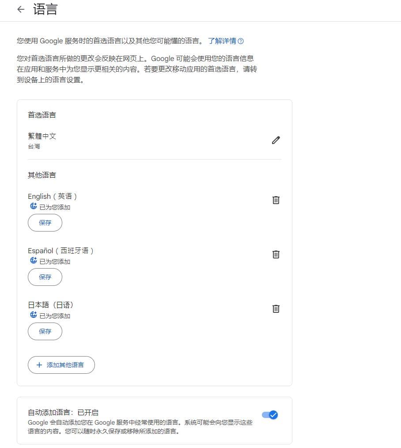401x448 pixels.
Task: Save Español by clicking its 保存 button
Action: pos(45,277)
